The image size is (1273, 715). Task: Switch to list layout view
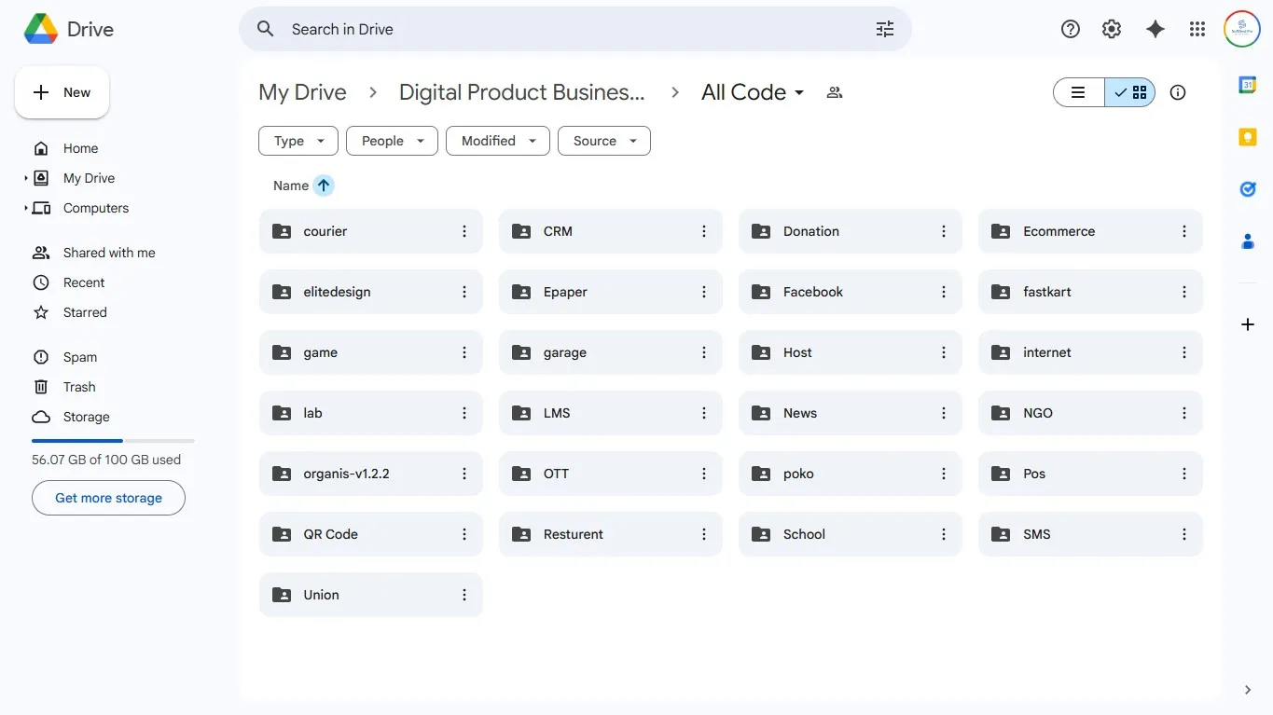[1079, 92]
